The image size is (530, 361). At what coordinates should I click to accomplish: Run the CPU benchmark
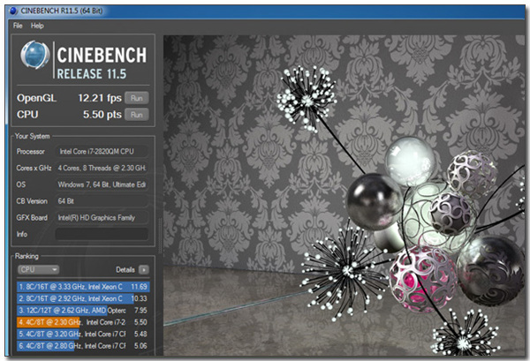pyautogui.click(x=137, y=115)
